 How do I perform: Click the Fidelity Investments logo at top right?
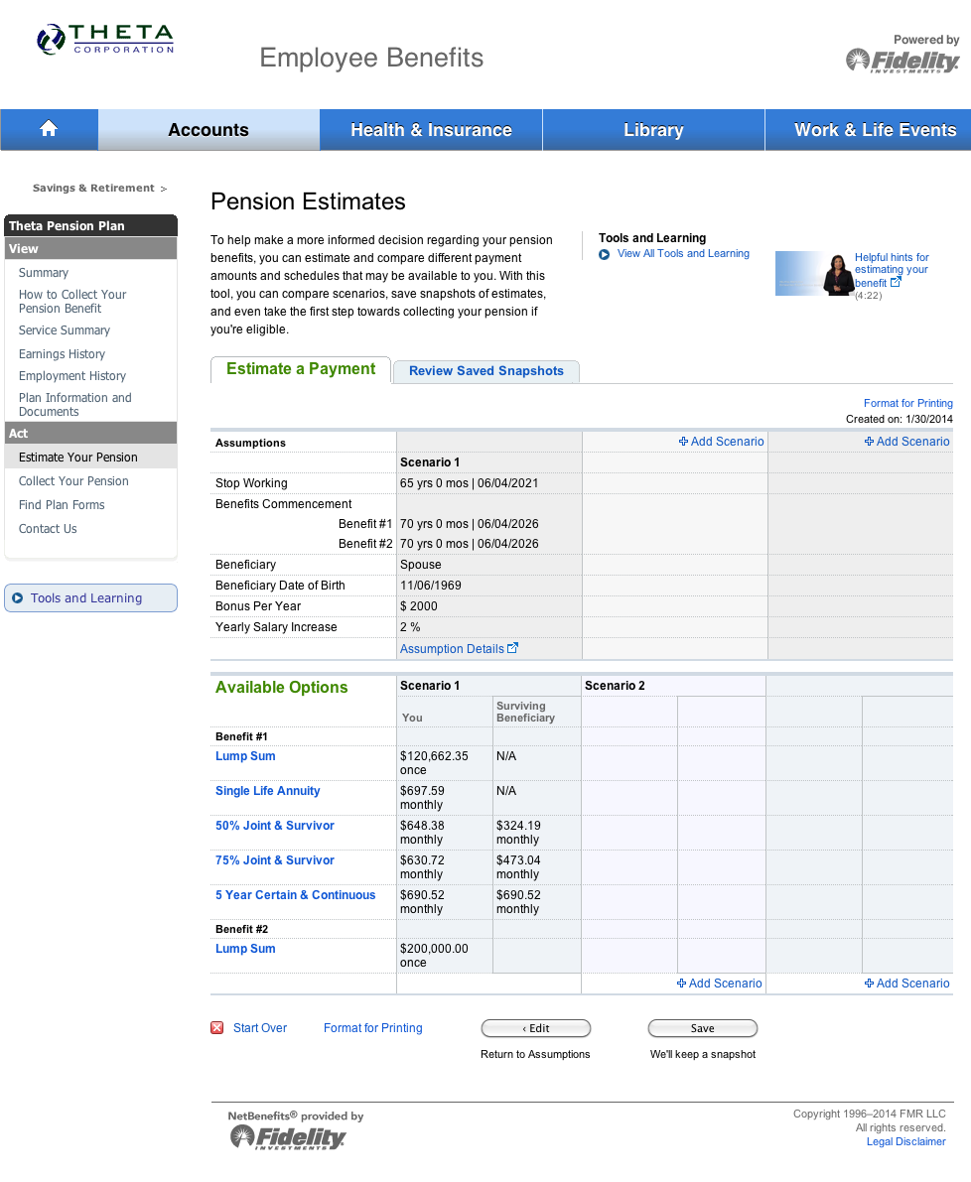(902, 61)
